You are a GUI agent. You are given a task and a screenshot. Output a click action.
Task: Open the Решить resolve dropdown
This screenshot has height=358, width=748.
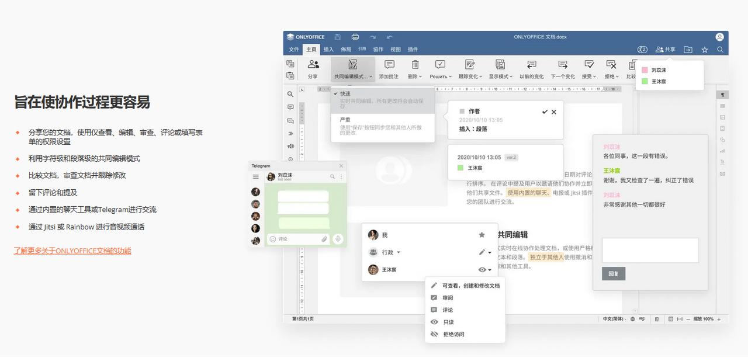point(441,69)
